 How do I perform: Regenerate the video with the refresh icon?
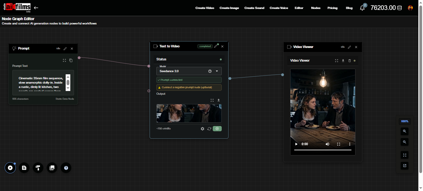point(209,128)
